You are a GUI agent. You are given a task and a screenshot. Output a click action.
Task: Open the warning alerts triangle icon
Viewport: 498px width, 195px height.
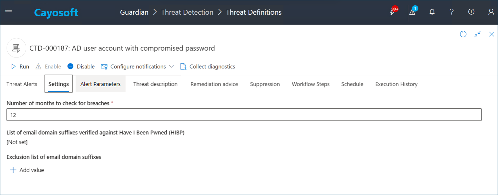click(x=412, y=12)
